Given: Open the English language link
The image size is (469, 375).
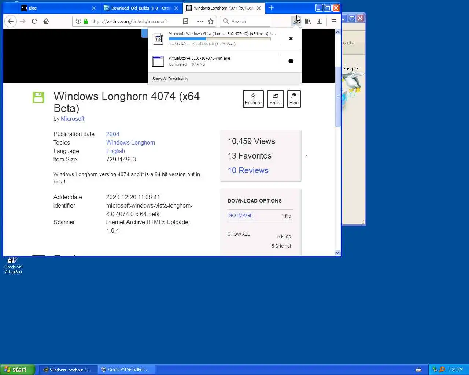Looking at the screenshot, I should coord(115,151).
